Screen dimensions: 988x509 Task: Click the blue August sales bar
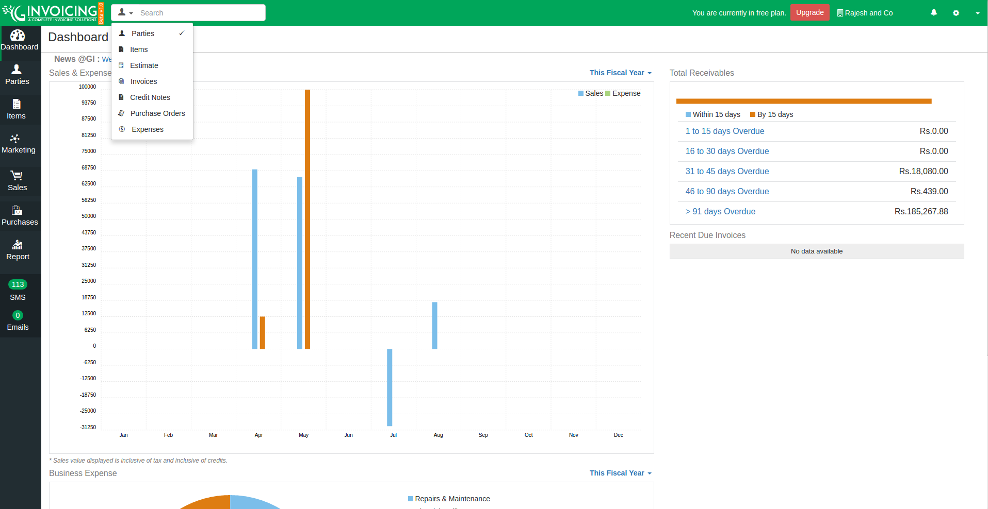(x=434, y=326)
